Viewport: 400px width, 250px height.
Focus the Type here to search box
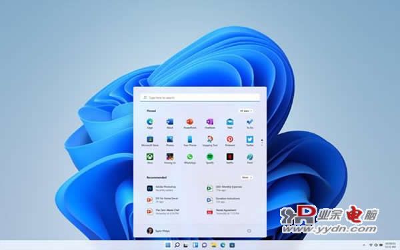200,97
